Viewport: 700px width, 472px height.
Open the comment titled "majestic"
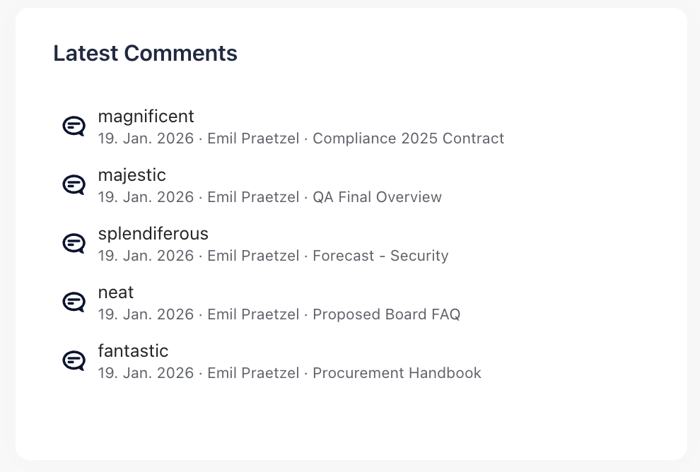(x=132, y=175)
